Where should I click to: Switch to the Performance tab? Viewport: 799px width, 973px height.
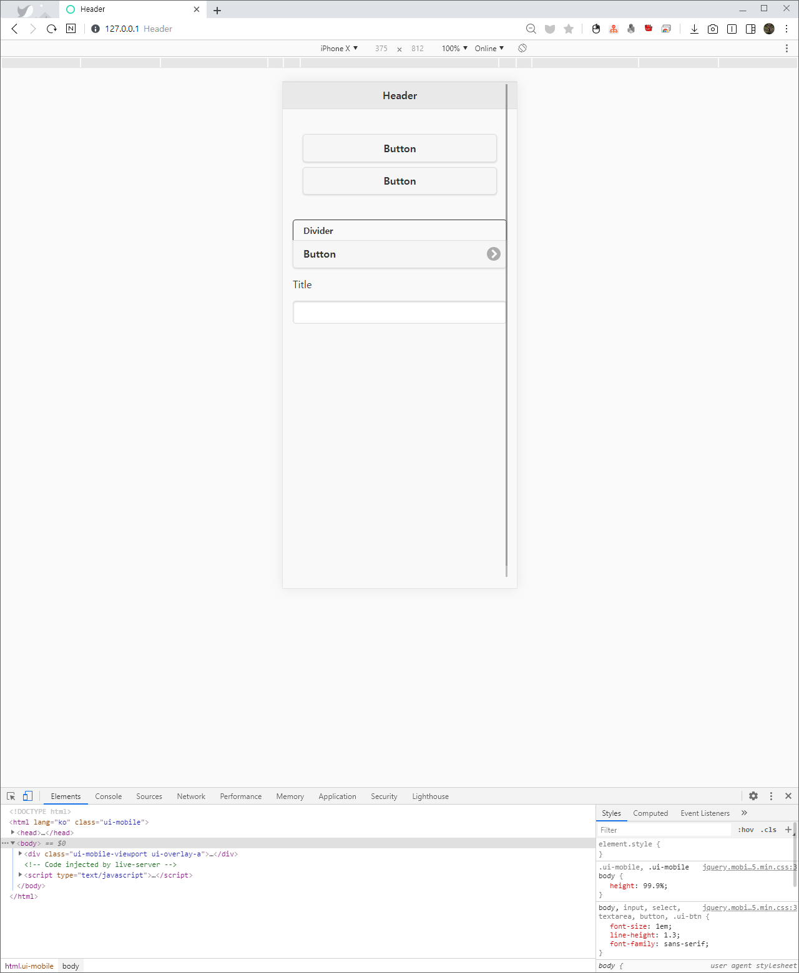[x=241, y=796]
